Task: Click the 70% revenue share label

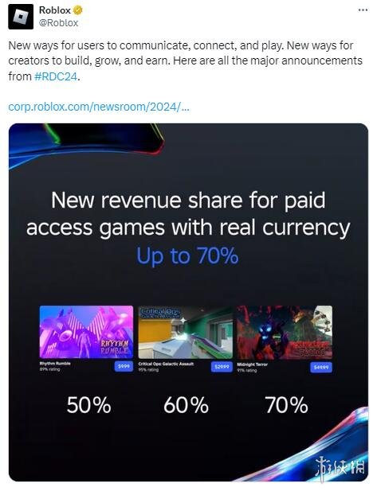Action: tap(286, 405)
